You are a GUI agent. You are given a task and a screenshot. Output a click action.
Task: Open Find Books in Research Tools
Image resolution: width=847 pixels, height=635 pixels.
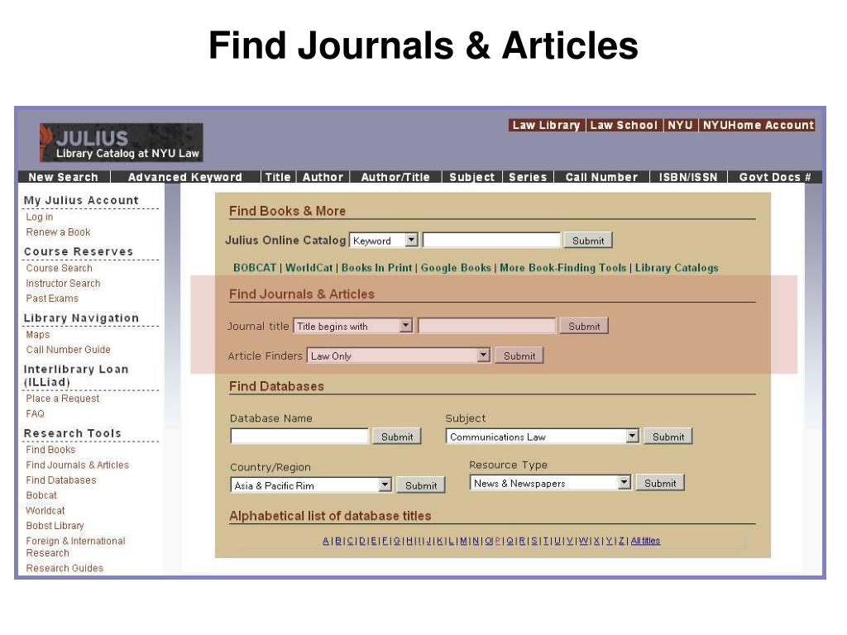[50, 450]
